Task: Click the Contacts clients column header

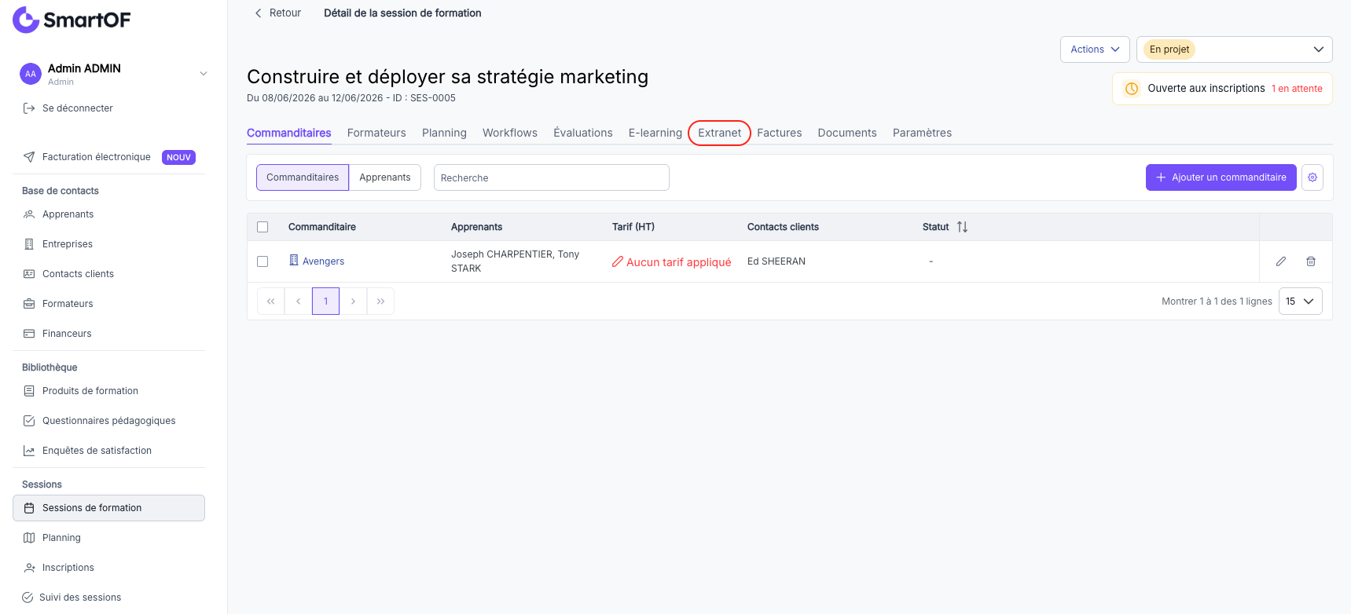Action: point(783,227)
